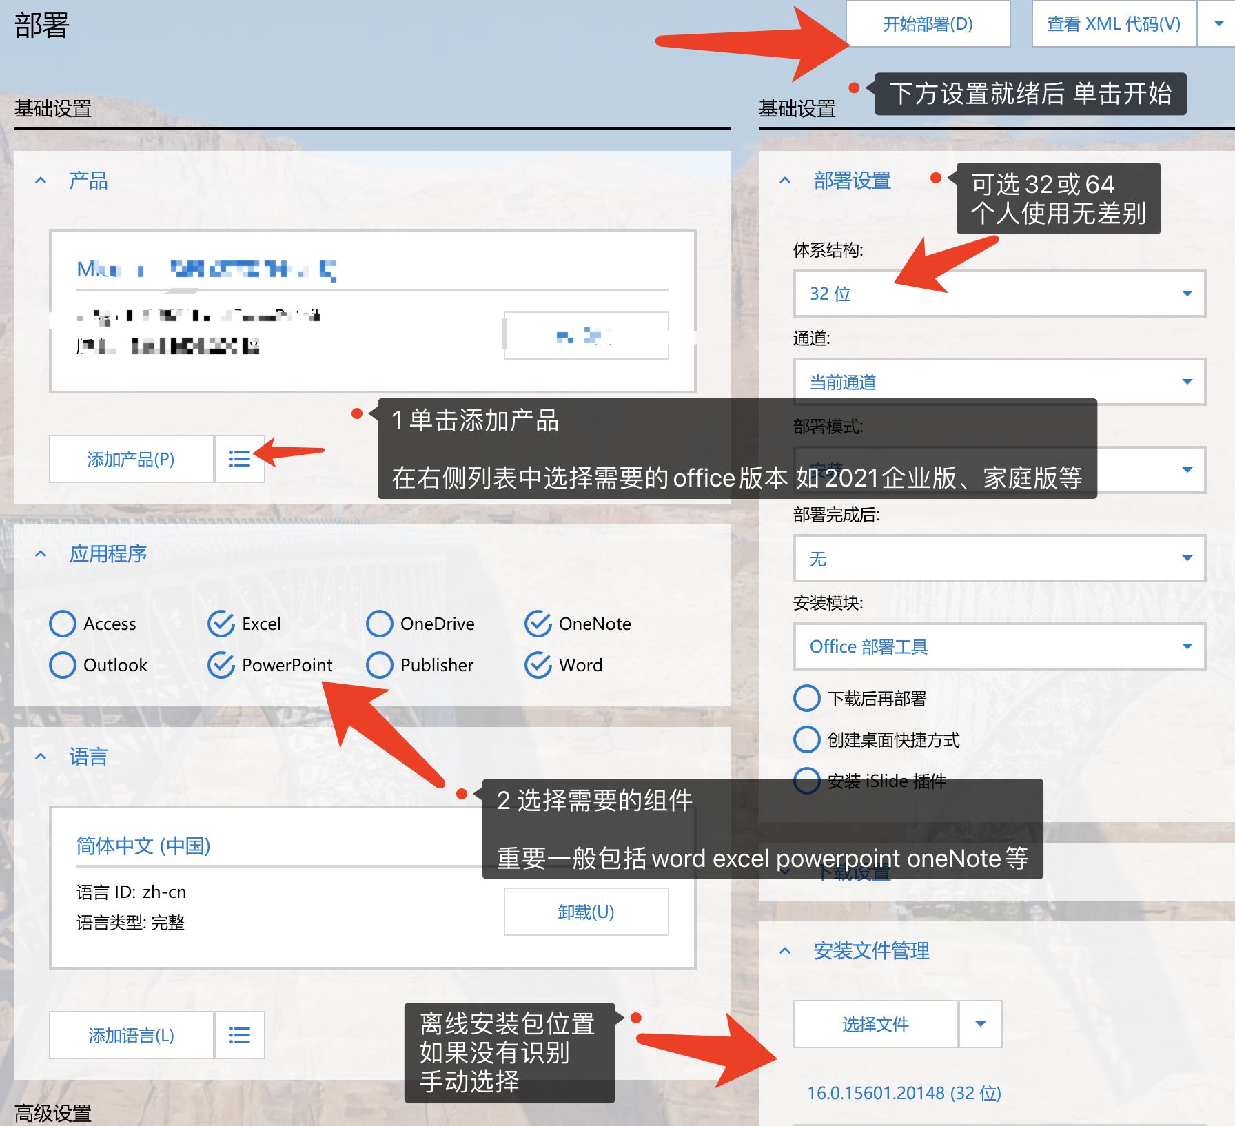Click 语言类型: 完整 text
The width and height of the screenshot is (1235, 1126).
[x=130, y=922]
